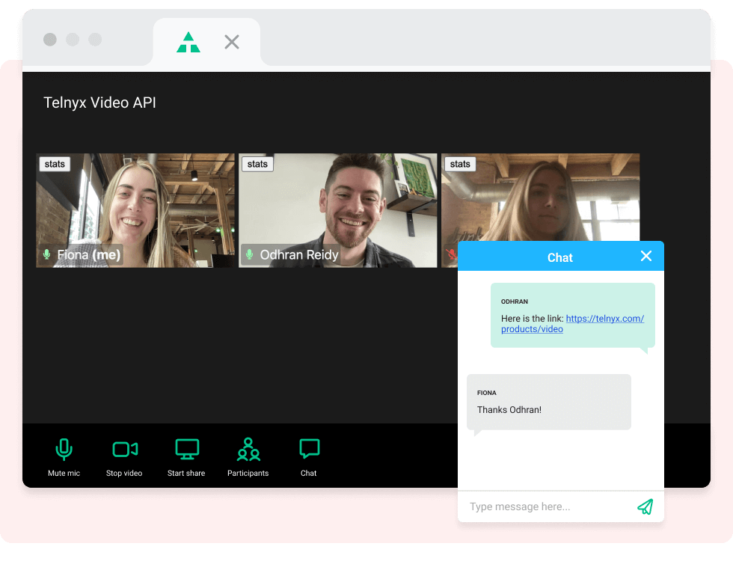The height and width of the screenshot is (582, 733).
Task: Click the 'ODHRAN' sender label
Action: click(515, 301)
